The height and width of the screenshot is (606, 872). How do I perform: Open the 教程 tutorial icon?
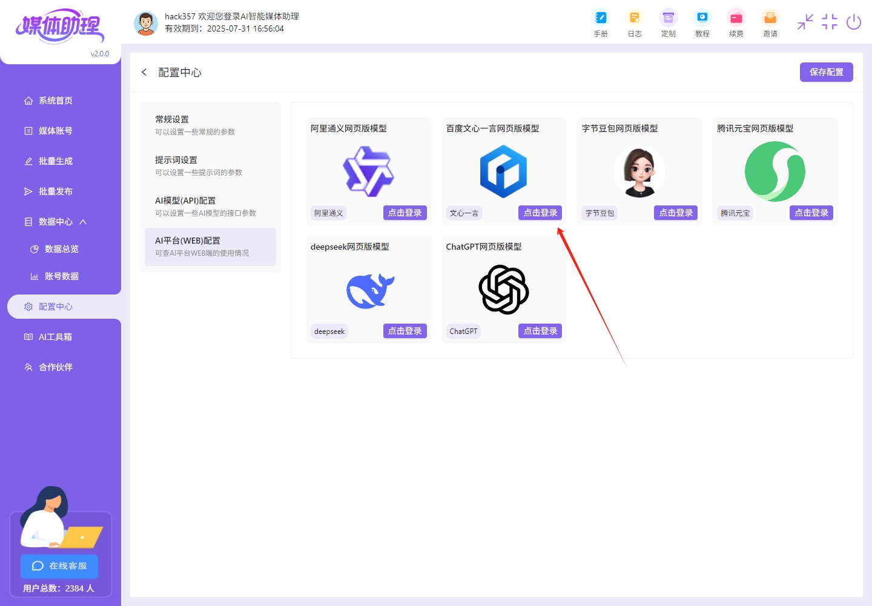(702, 22)
